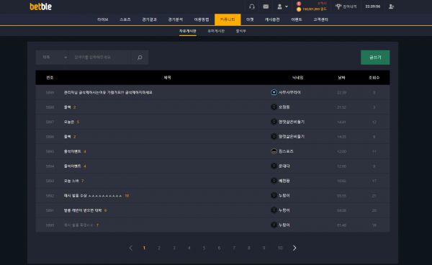Go to next page with right chevron
The width and height of the screenshot is (432, 265).
pyautogui.click(x=294, y=248)
